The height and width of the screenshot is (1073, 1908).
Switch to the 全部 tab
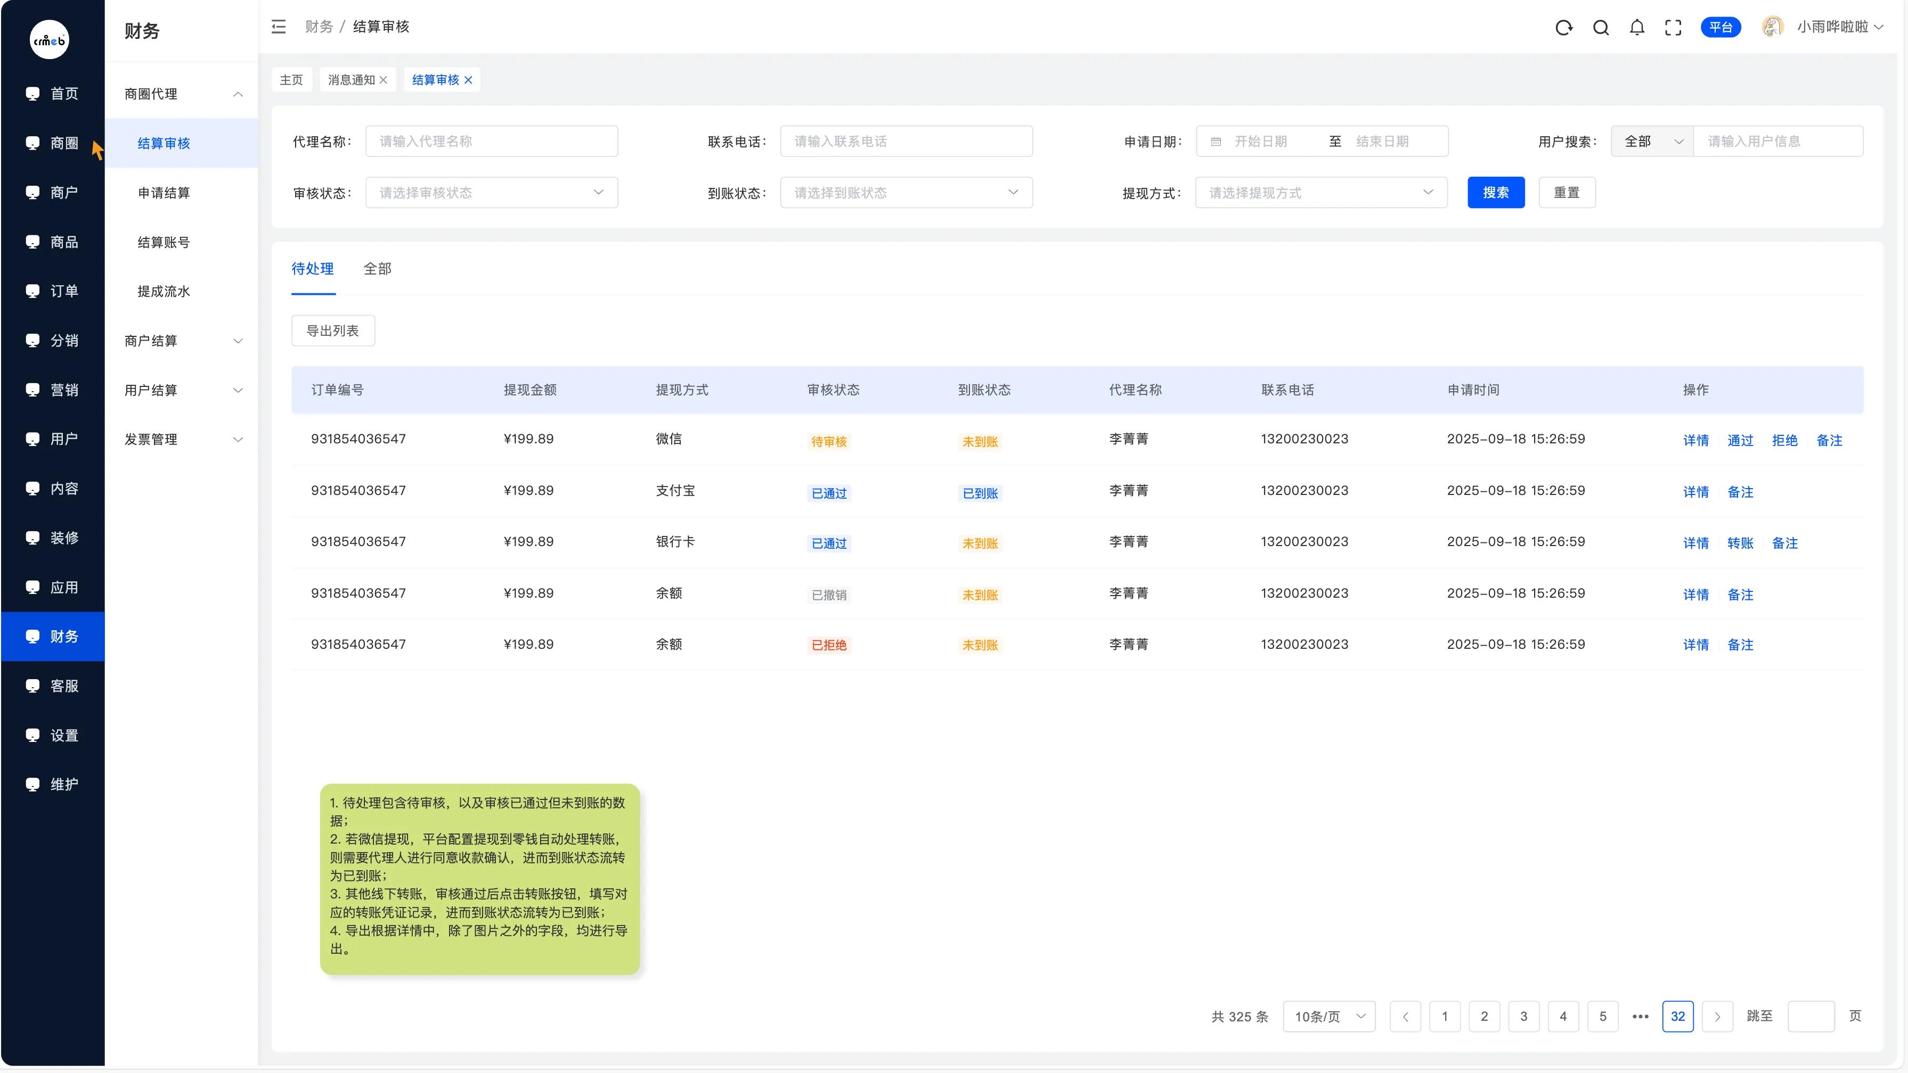click(x=377, y=269)
